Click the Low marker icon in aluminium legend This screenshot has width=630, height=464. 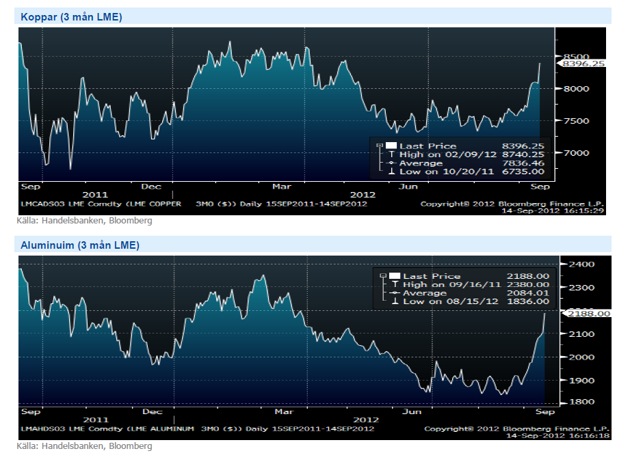(394, 301)
